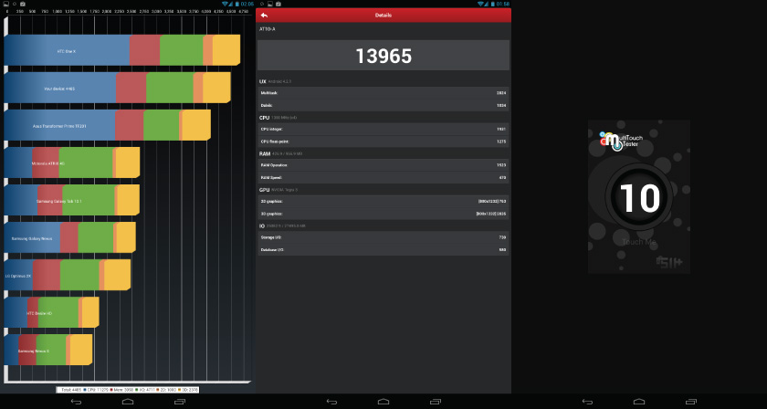
Task: Select the Motorola ATRIX 4G bar
Action: click(71, 163)
